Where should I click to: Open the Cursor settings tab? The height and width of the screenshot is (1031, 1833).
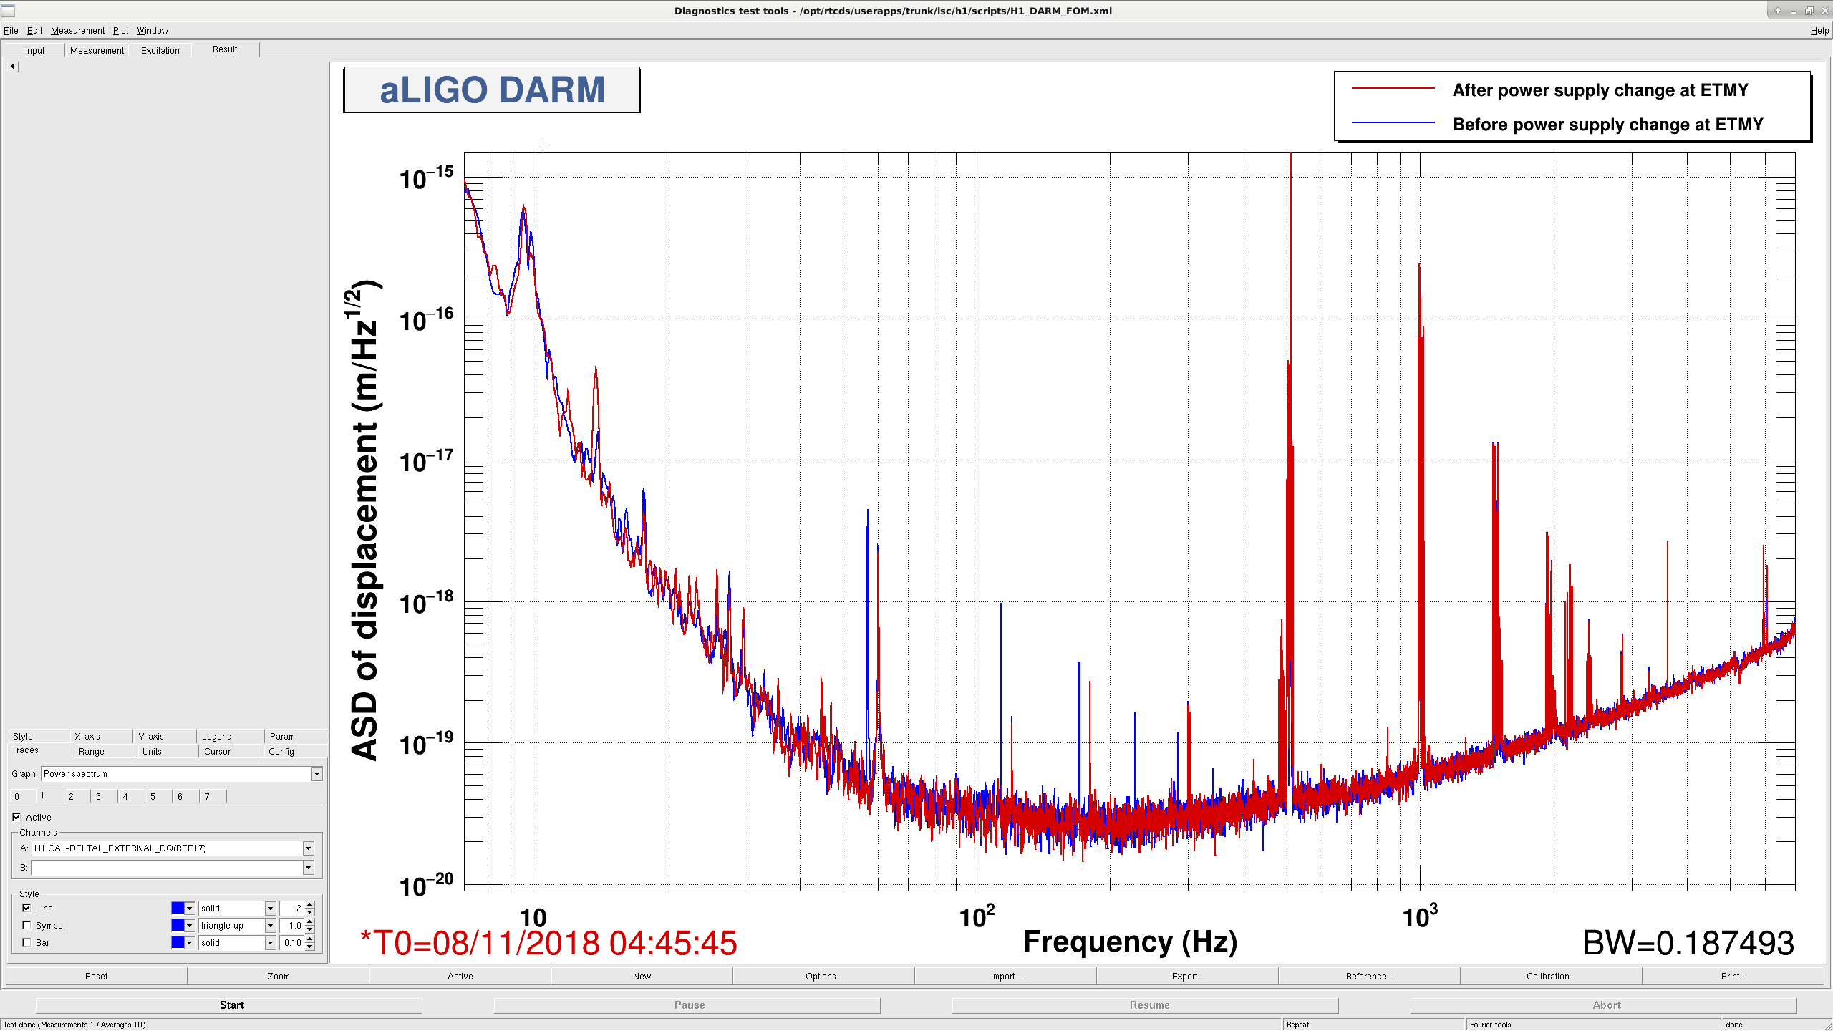pyautogui.click(x=217, y=752)
